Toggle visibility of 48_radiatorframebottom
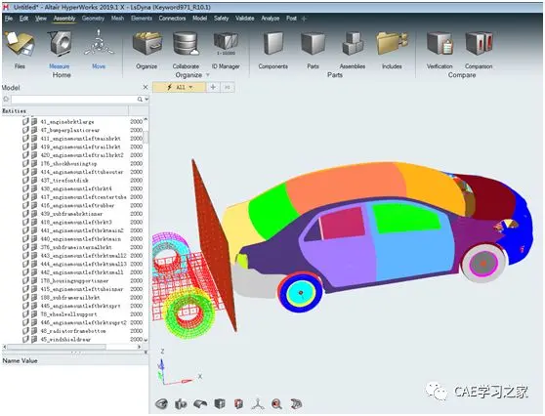This screenshot has height=416, width=545. point(25,331)
